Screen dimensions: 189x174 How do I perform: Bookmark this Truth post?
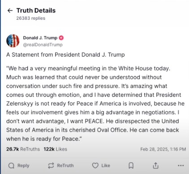[x=131, y=165]
